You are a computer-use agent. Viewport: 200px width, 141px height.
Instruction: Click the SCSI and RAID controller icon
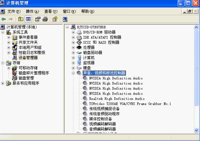pos(79,42)
